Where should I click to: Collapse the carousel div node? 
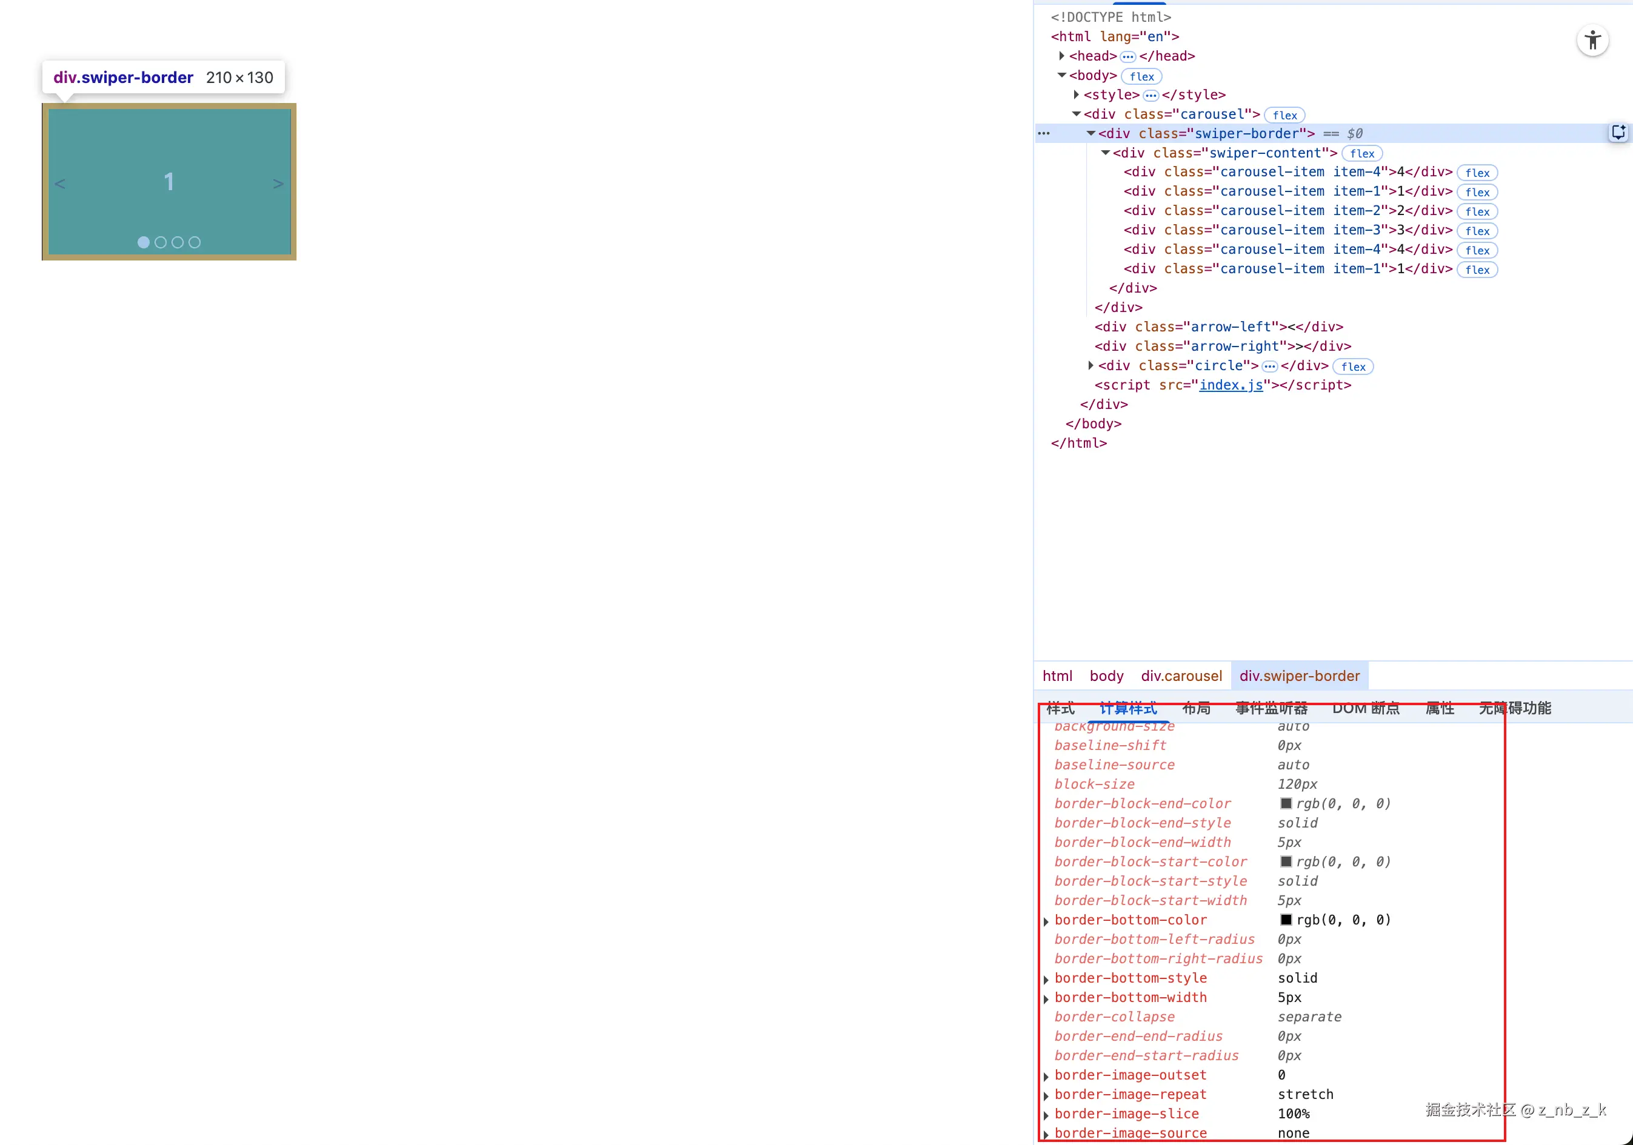(1076, 114)
